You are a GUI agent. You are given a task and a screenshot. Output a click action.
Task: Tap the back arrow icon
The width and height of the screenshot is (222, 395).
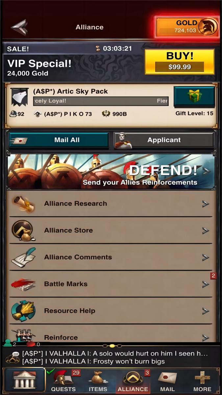pos(19,27)
